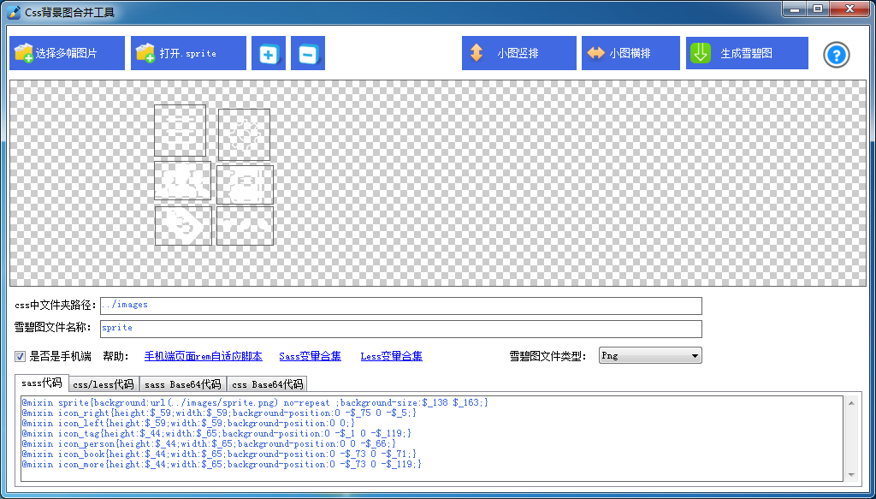Click the plus zoom-in icon
Screen dimensions: 876x499
pyautogui.click(x=269, y=54)
